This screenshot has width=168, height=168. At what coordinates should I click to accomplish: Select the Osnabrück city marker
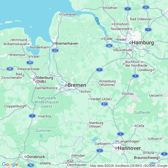[x=25, y=157]
